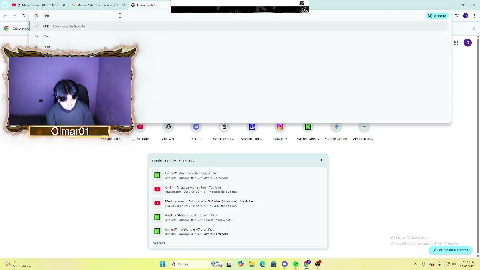Reload the page with the refresh icon
Viewport: 480px width, 270px height.
coord(24,16)
